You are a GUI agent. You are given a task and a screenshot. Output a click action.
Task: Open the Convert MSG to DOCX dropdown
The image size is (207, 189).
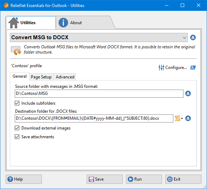click(99, 37)
